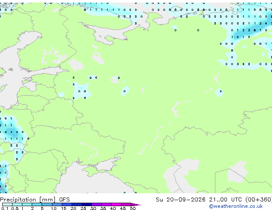Select the dark navy swatch between 25 and 30
Image resolution: width=272 pixels, height=210 pixels.
click(x=87, y=204)
